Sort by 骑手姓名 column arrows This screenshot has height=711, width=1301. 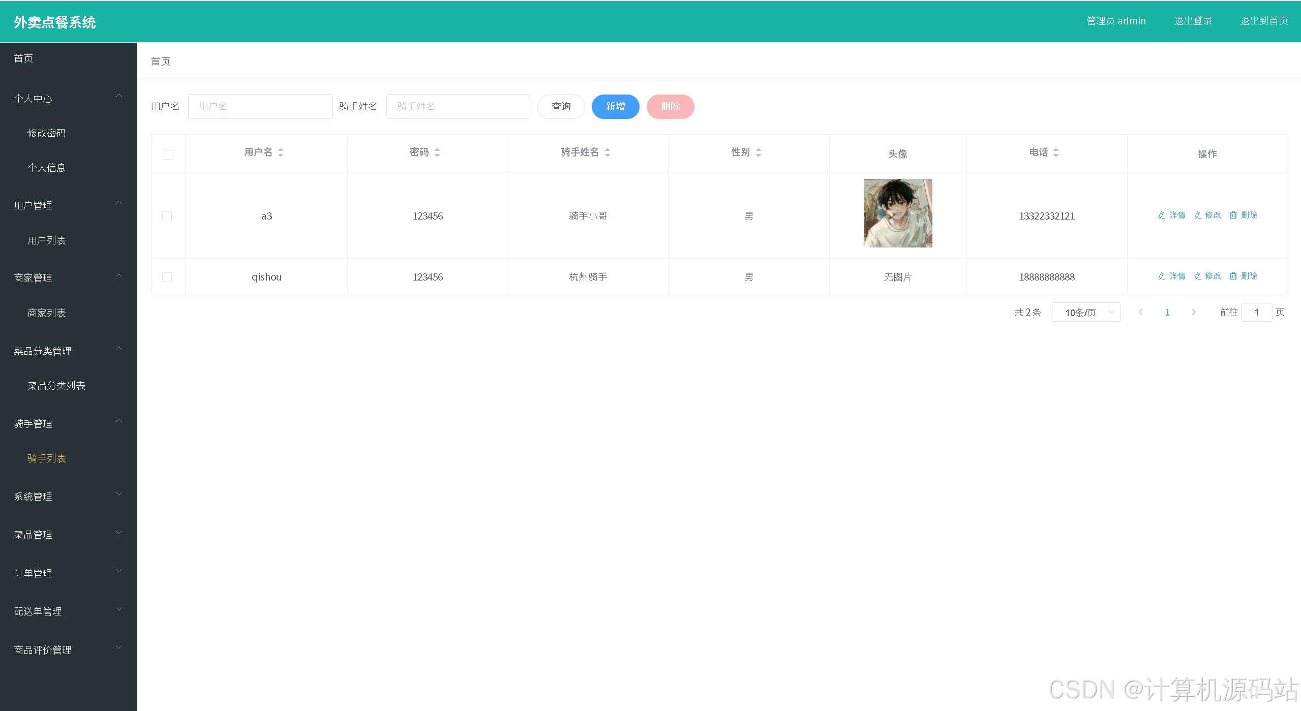[x=608, y=152]
